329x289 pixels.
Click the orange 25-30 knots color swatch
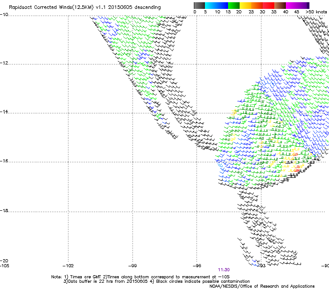coord(257,5)
